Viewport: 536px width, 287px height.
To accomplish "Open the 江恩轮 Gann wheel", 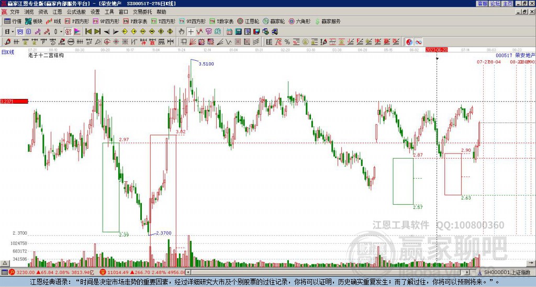I will point(248,21).
